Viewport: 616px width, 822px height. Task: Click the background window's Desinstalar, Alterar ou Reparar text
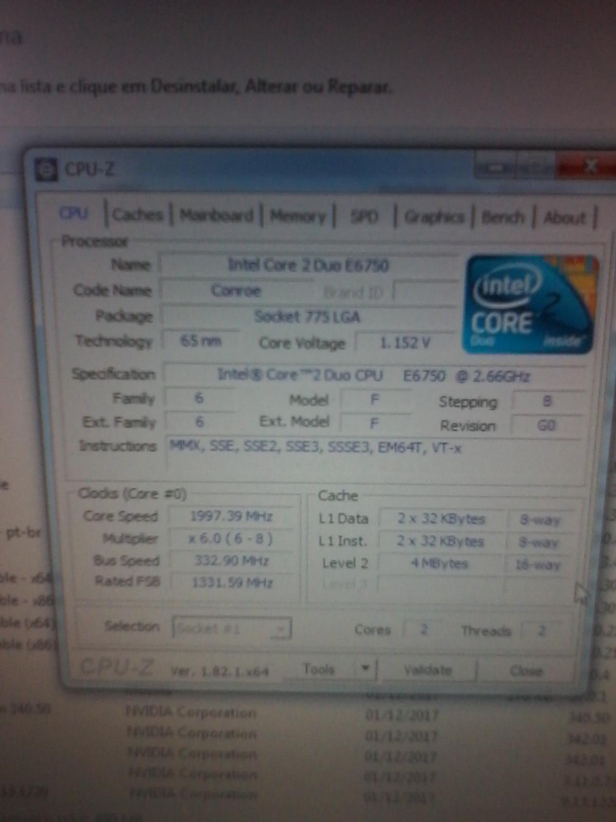click(271, 87)
